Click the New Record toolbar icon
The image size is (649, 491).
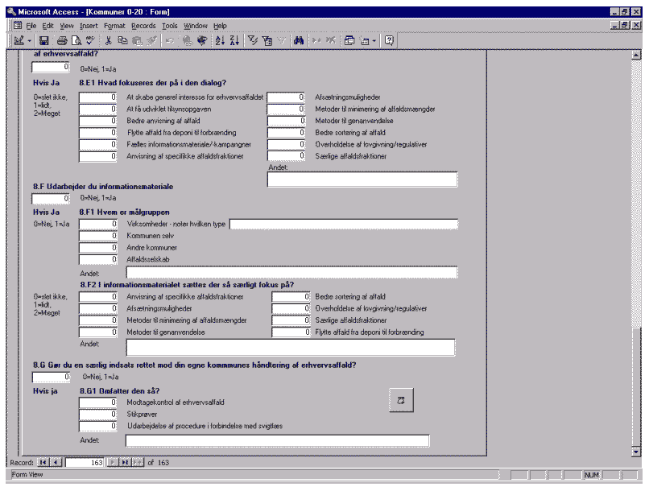coord(316,40)
